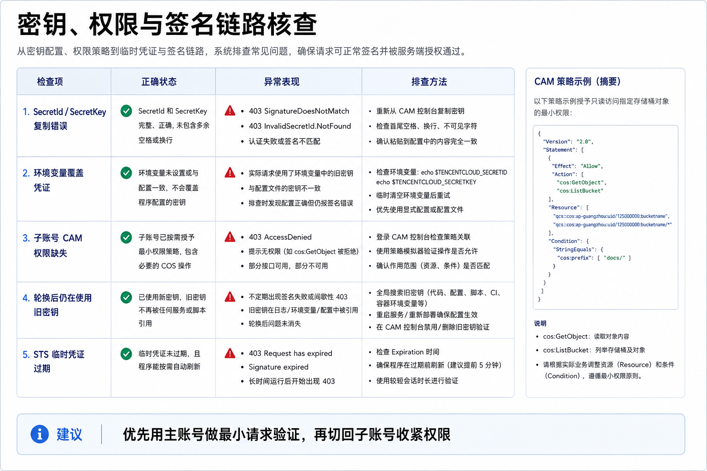Click red warning triangle beside 403 SignatureDoesNotMatch
Viewport: 707px width, 471px height.
click(x=230, y=111)
